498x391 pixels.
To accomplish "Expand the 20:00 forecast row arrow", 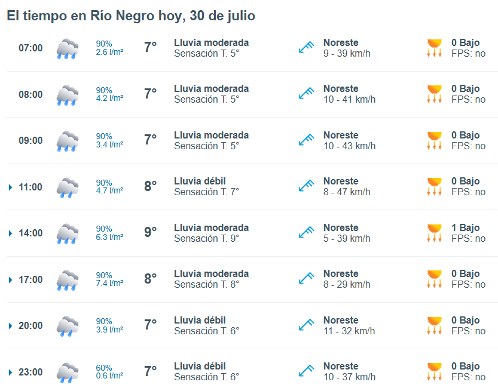I will click(11, 326).
